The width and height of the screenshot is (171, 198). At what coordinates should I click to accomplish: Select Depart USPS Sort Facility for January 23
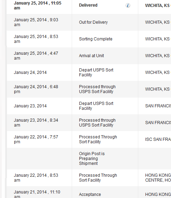coord(96,106)
